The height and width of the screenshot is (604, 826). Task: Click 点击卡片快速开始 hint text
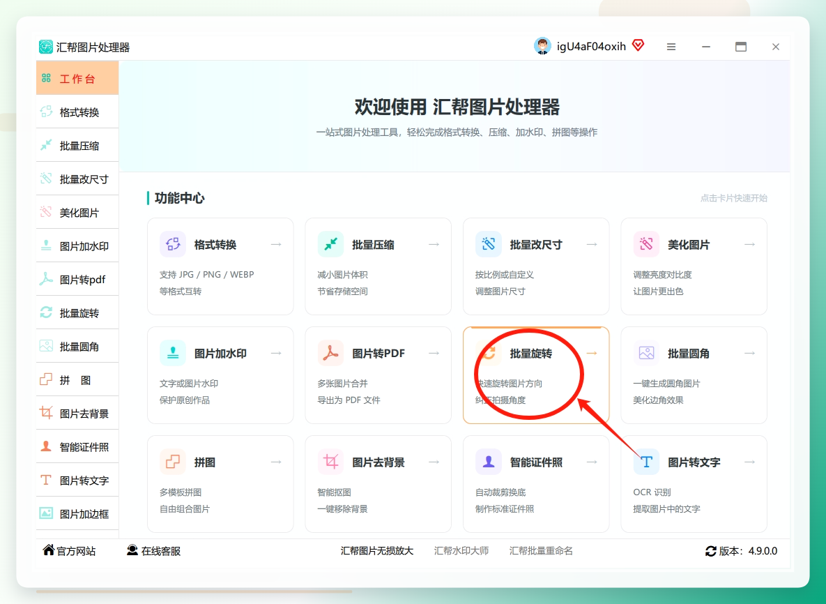point(734,198)
